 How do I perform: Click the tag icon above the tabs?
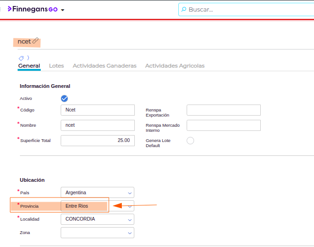pyautogui.click(x=21, y=58)
